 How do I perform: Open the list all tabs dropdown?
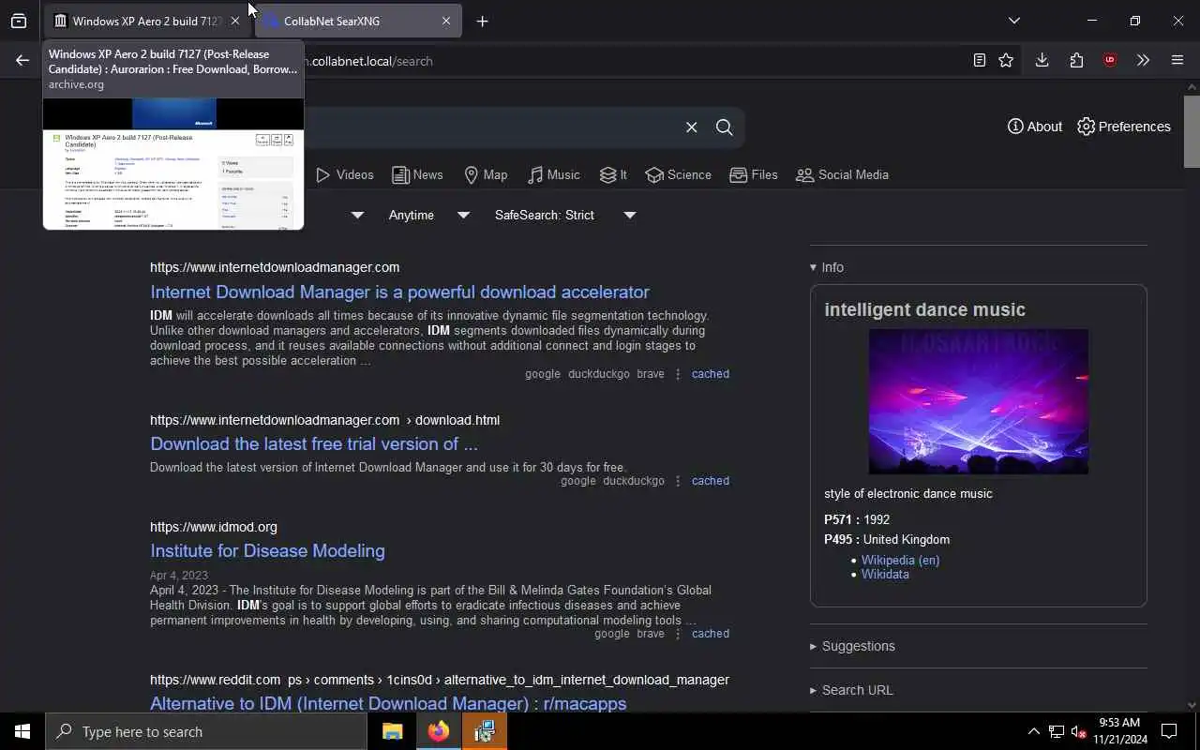pyautogui.click(x=1014, y=21)
